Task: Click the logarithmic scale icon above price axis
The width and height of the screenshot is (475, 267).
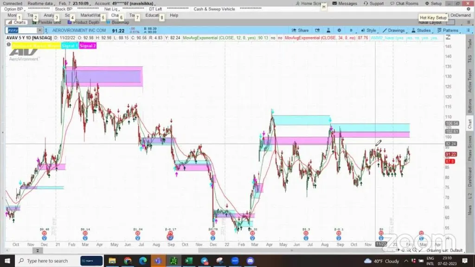Action: 448,37
